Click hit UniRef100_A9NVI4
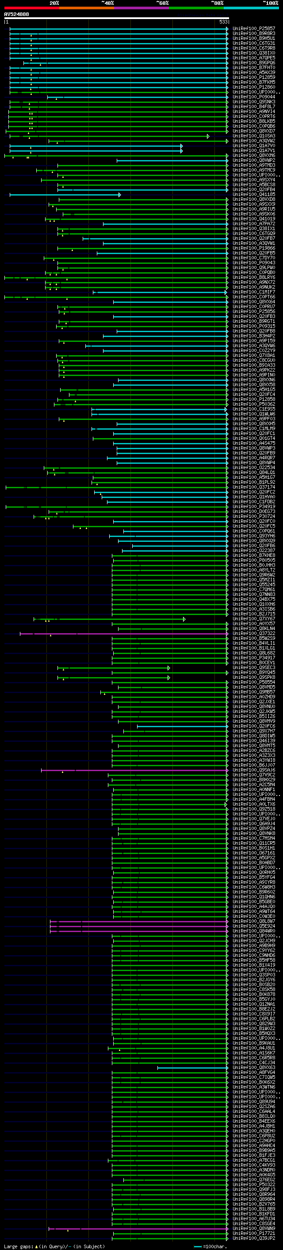Image resolution: width=283 pixels, height=1250 pixels. 254,112
